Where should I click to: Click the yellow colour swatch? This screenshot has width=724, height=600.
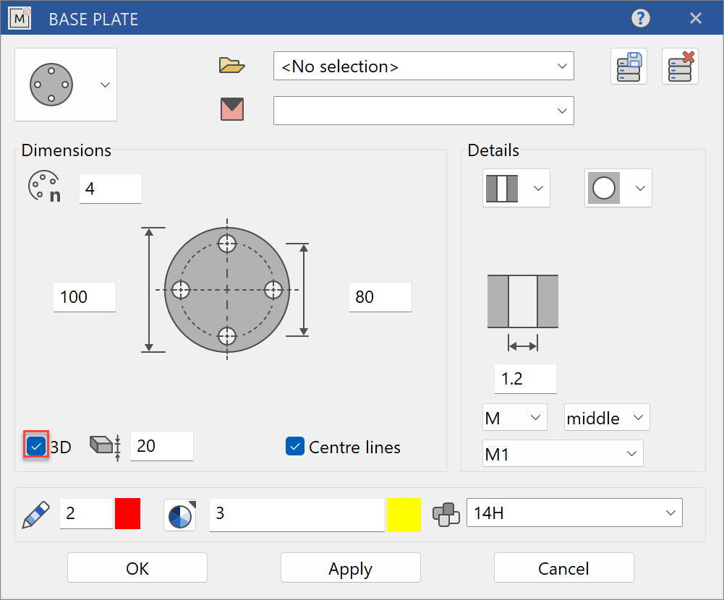coord(404,515)
